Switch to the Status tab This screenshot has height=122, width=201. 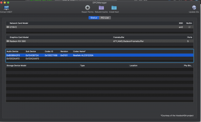[94, 18]
